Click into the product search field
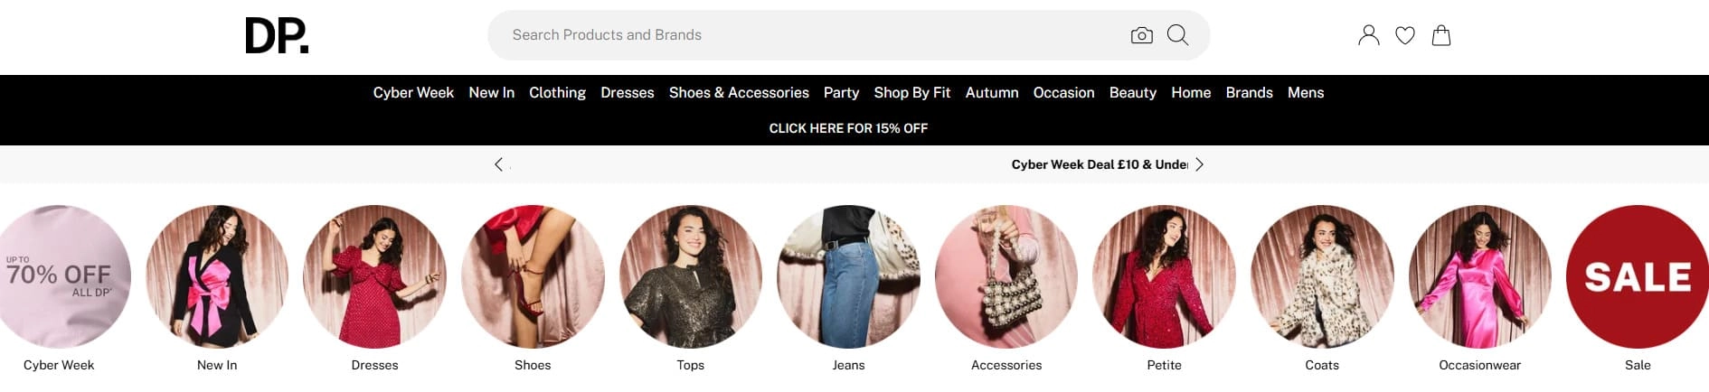Screen dimensions: 1709x392 point(814,35)
